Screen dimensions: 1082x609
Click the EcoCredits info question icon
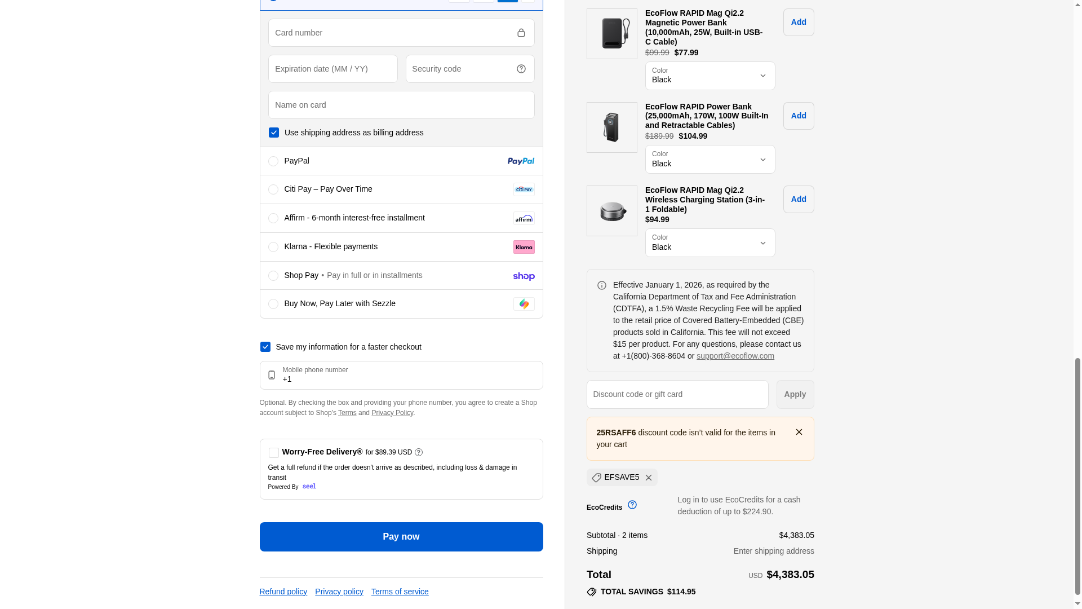(632, 505)
